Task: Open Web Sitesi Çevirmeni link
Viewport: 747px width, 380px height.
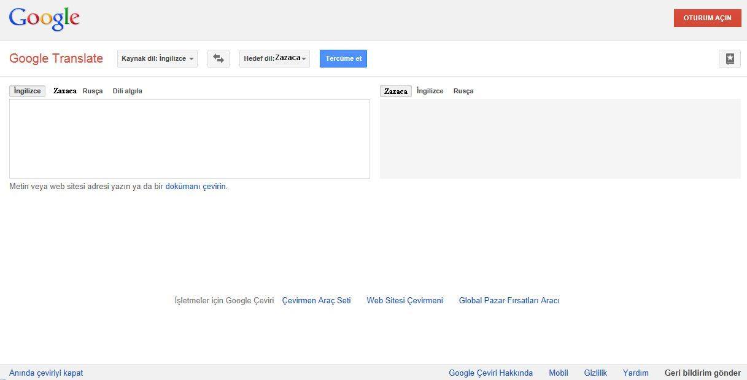Action: coord(404,301)
